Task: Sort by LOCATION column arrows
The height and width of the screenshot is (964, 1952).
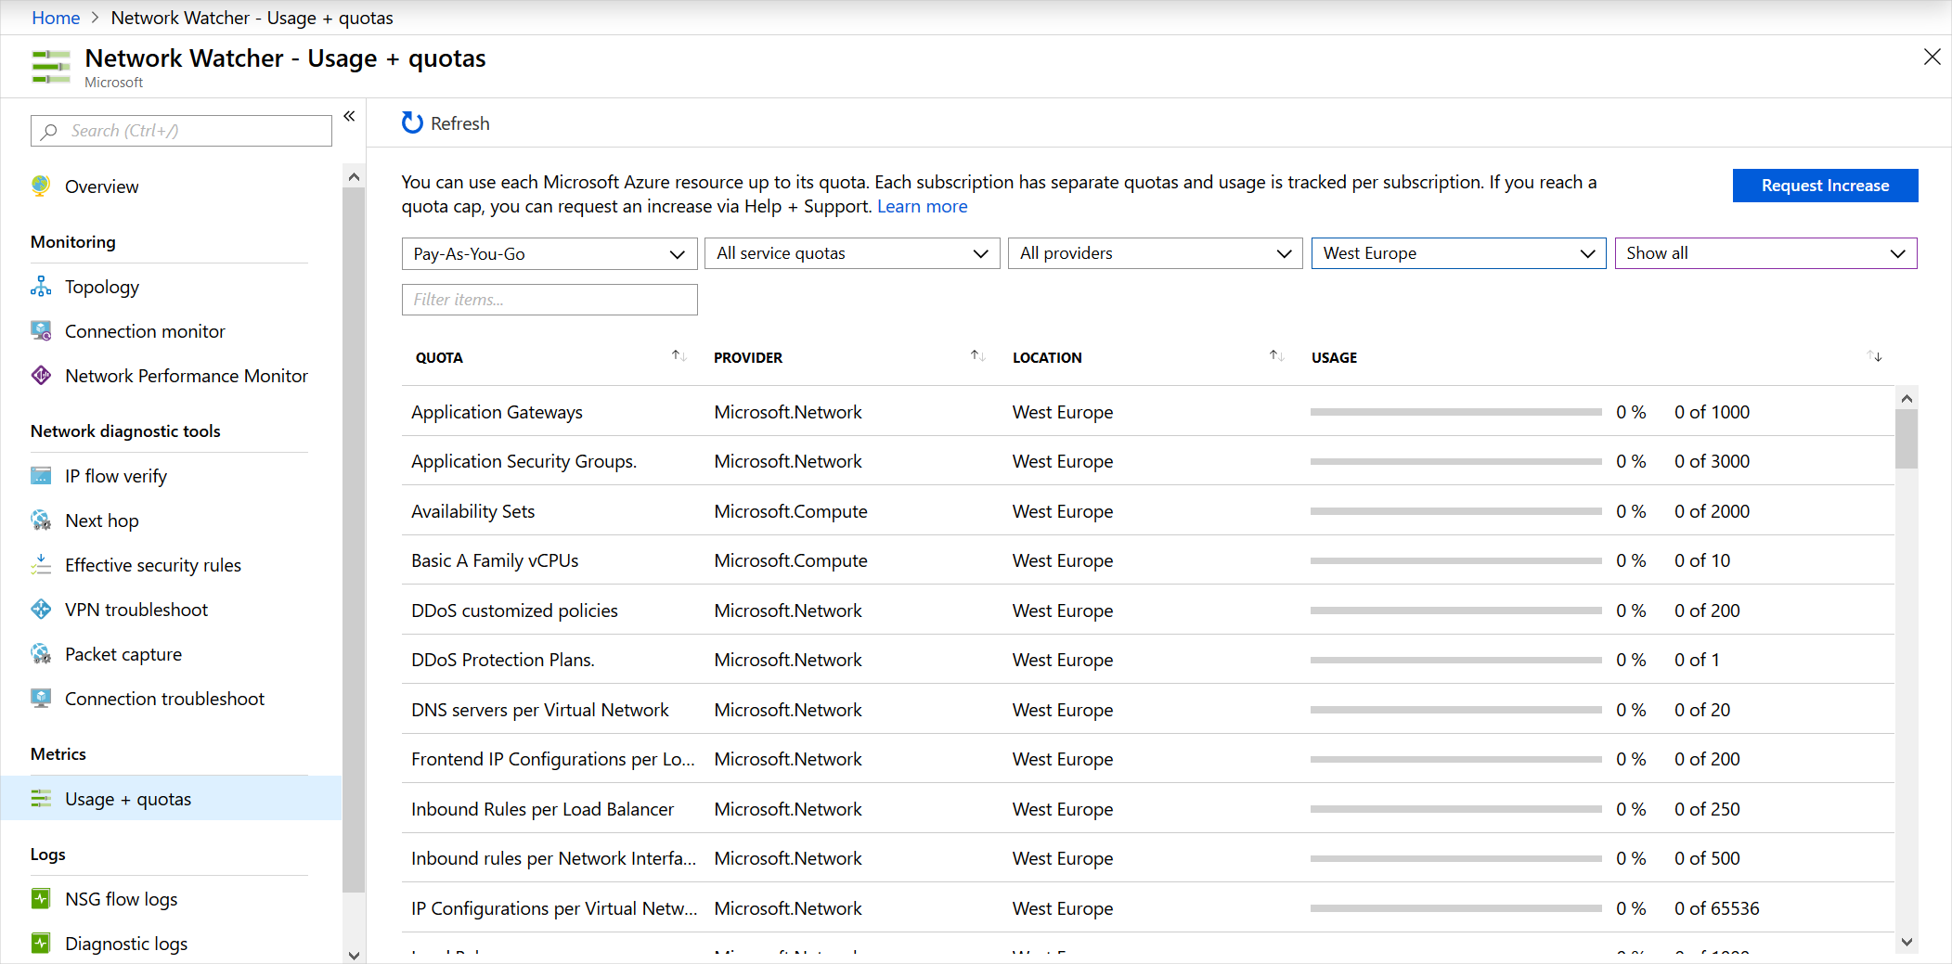Action: click(x=1276, y=356)
